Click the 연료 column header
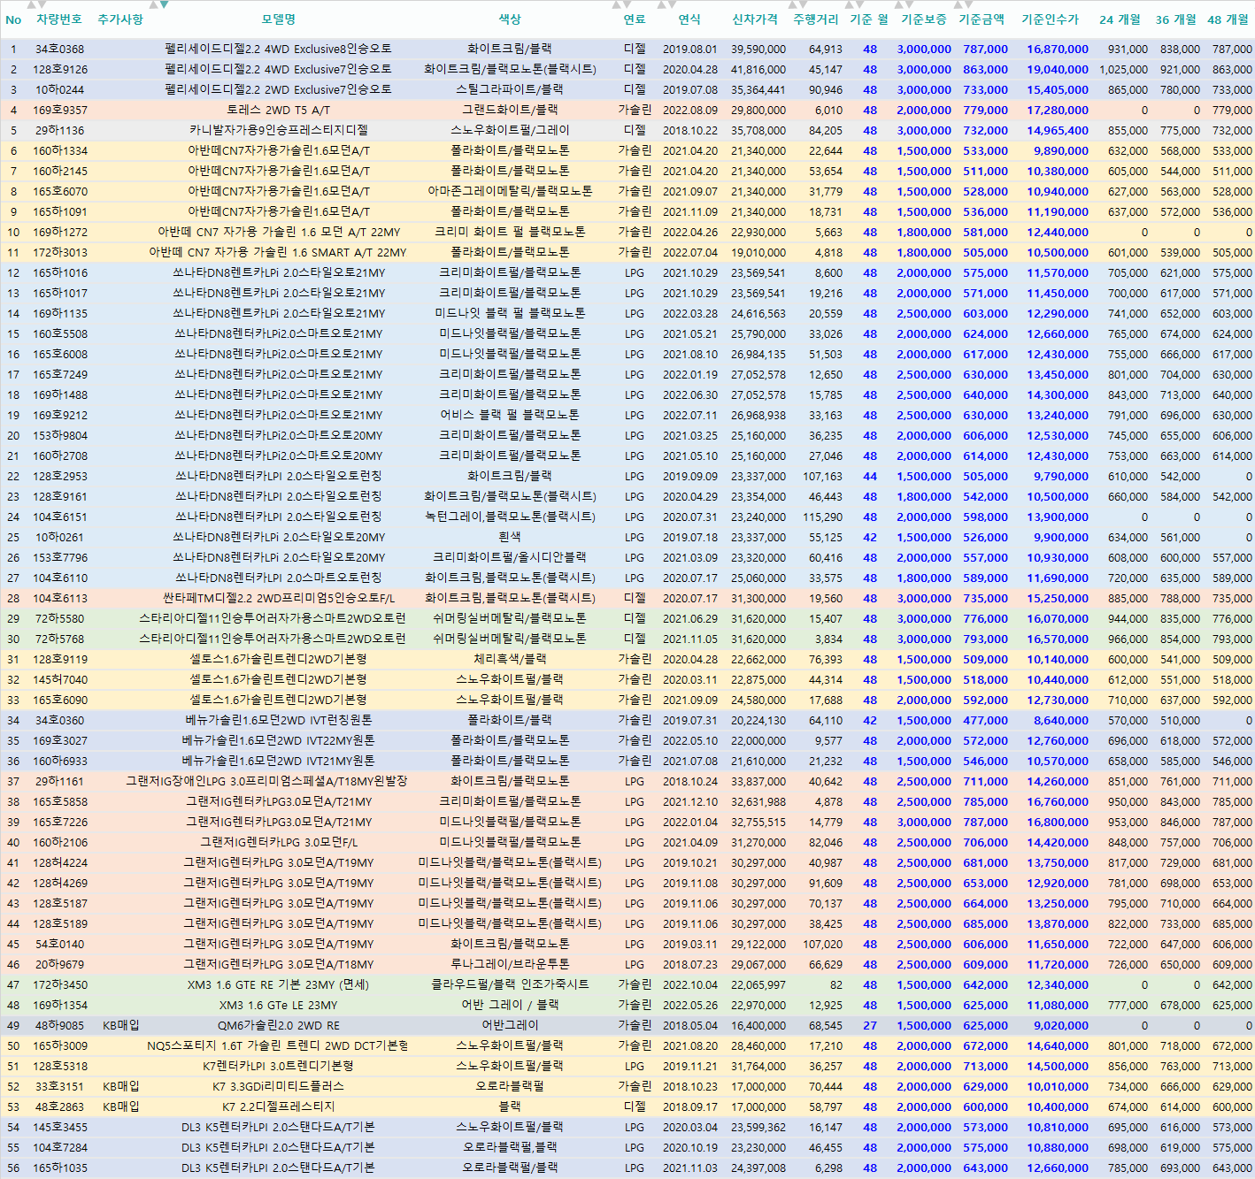Screen dimensions: 1255x1179 pyautogui.click(x=635, y=19)
